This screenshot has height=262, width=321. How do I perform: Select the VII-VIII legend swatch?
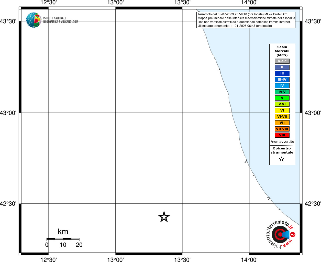[x=282, y=129]
